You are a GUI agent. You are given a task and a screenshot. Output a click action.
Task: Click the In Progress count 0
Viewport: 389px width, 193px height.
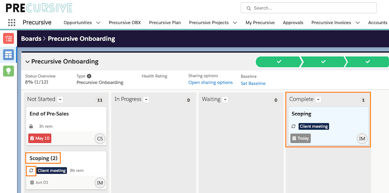[188, 100]
